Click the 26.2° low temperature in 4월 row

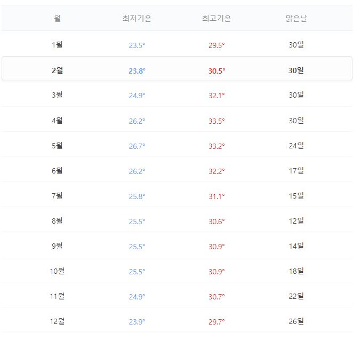[137, 121]
